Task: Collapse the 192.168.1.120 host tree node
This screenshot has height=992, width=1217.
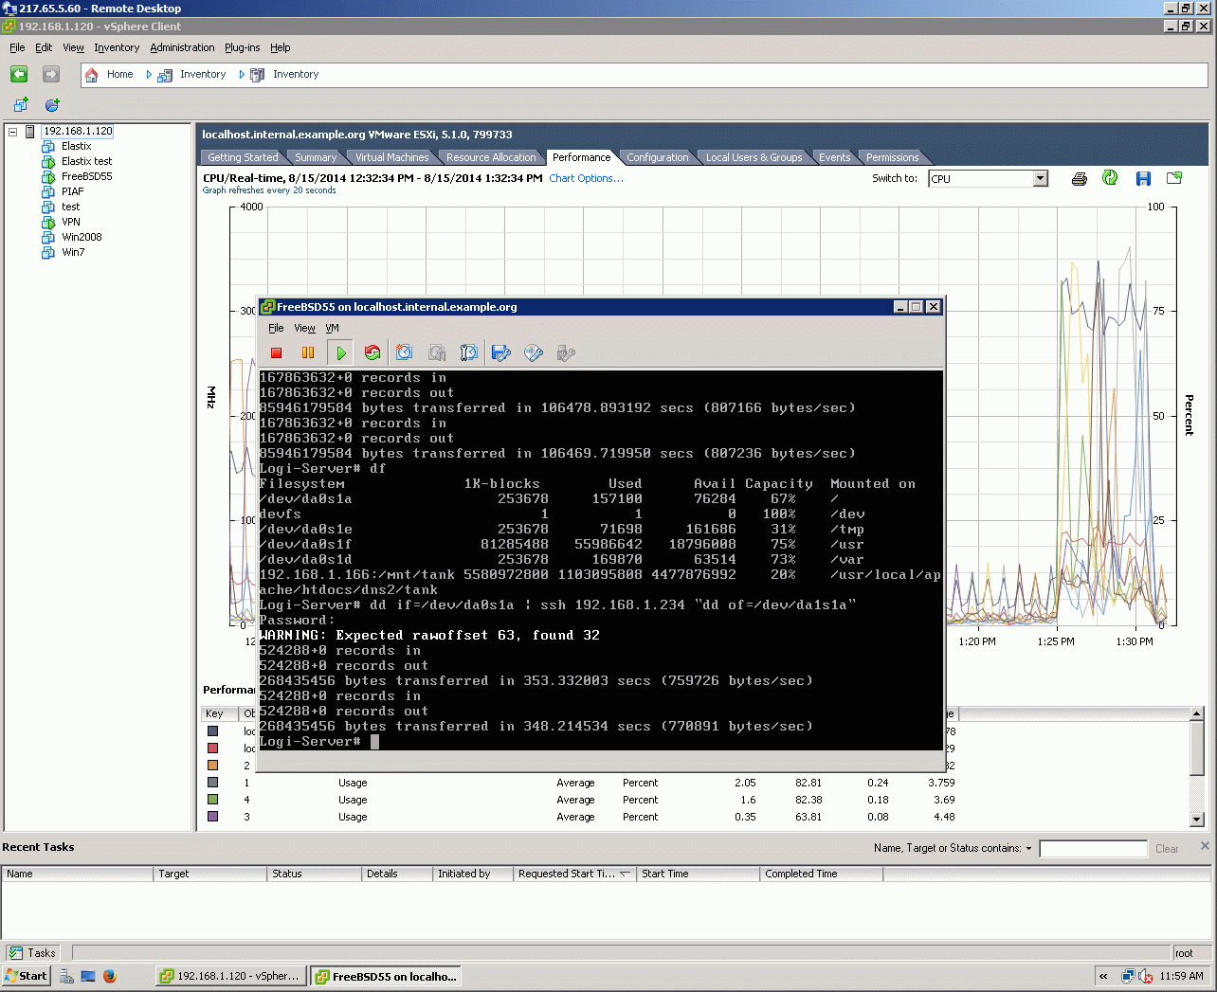Action: point(13,132)
